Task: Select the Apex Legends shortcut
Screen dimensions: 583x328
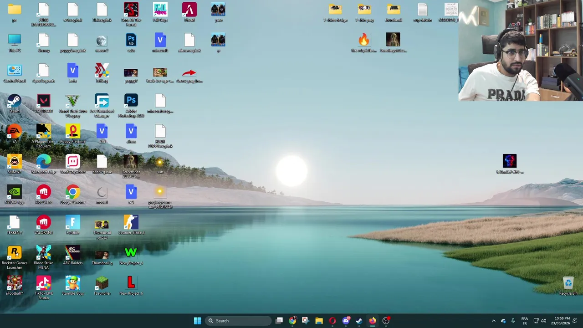Action: [43, 73]
